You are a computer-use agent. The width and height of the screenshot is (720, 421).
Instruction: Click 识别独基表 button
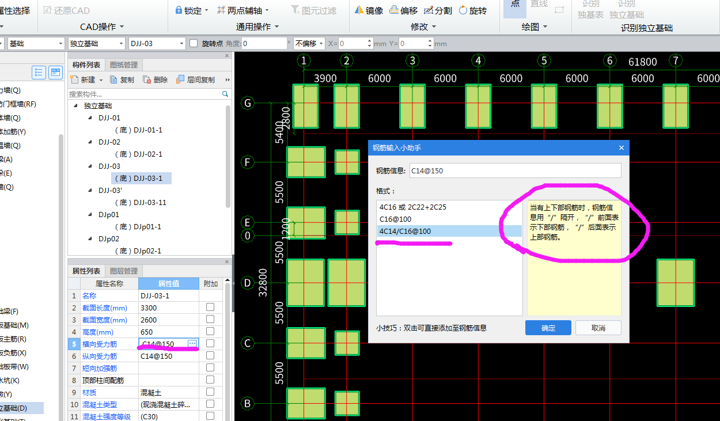coord(590,10)
